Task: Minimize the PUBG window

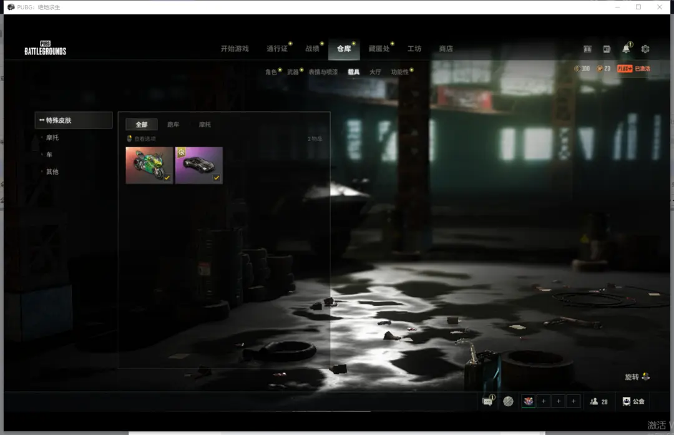Action: point(617,7)
